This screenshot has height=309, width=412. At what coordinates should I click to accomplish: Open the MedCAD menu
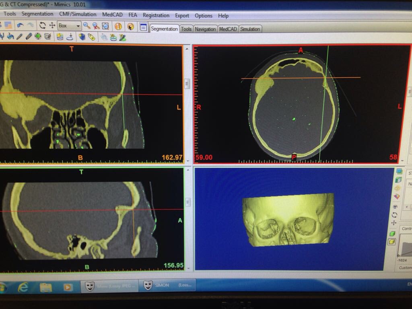point(112,15)
